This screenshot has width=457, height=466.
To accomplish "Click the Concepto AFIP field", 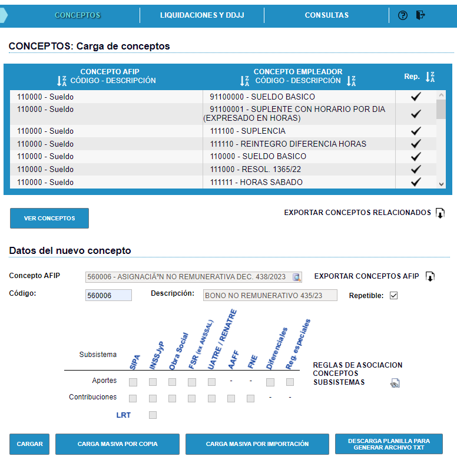I will 193,277.
